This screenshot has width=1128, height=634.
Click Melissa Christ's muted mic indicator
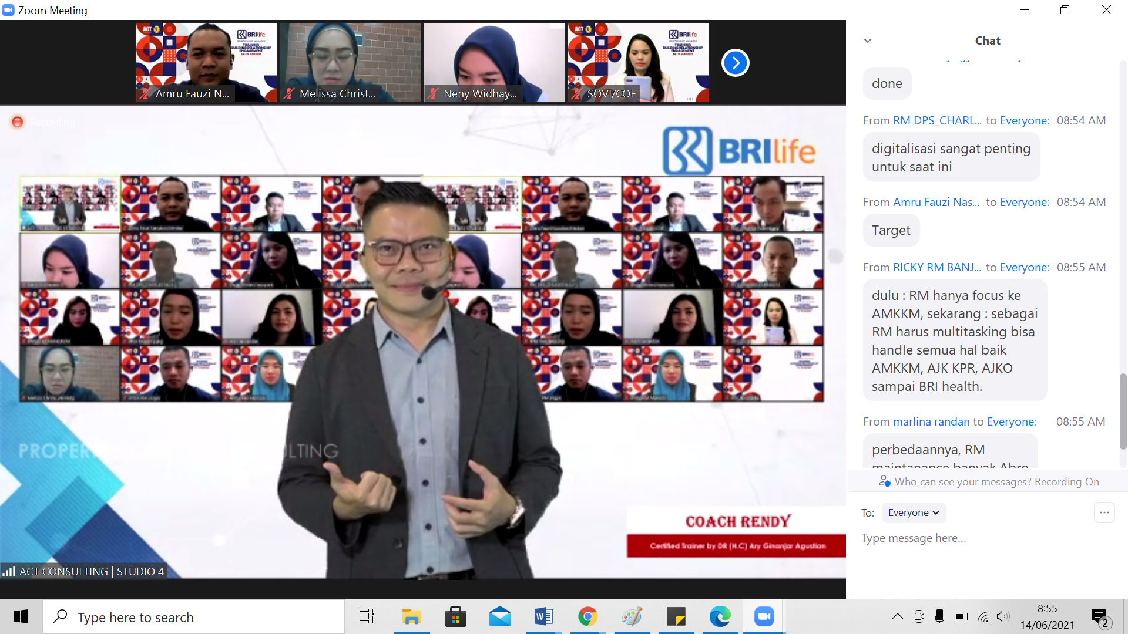coord(288,93)
